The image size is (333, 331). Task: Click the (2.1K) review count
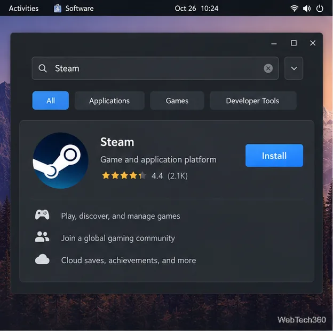pyautogui.click(x=178, y=176)
